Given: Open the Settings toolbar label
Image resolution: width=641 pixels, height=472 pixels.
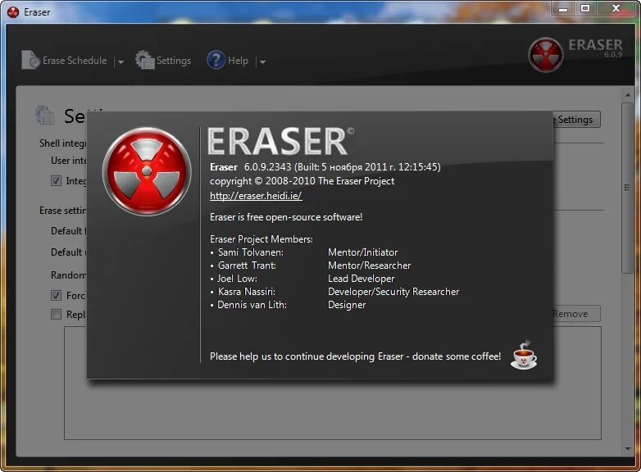Looking at the screenshot, I should point(174,61).
